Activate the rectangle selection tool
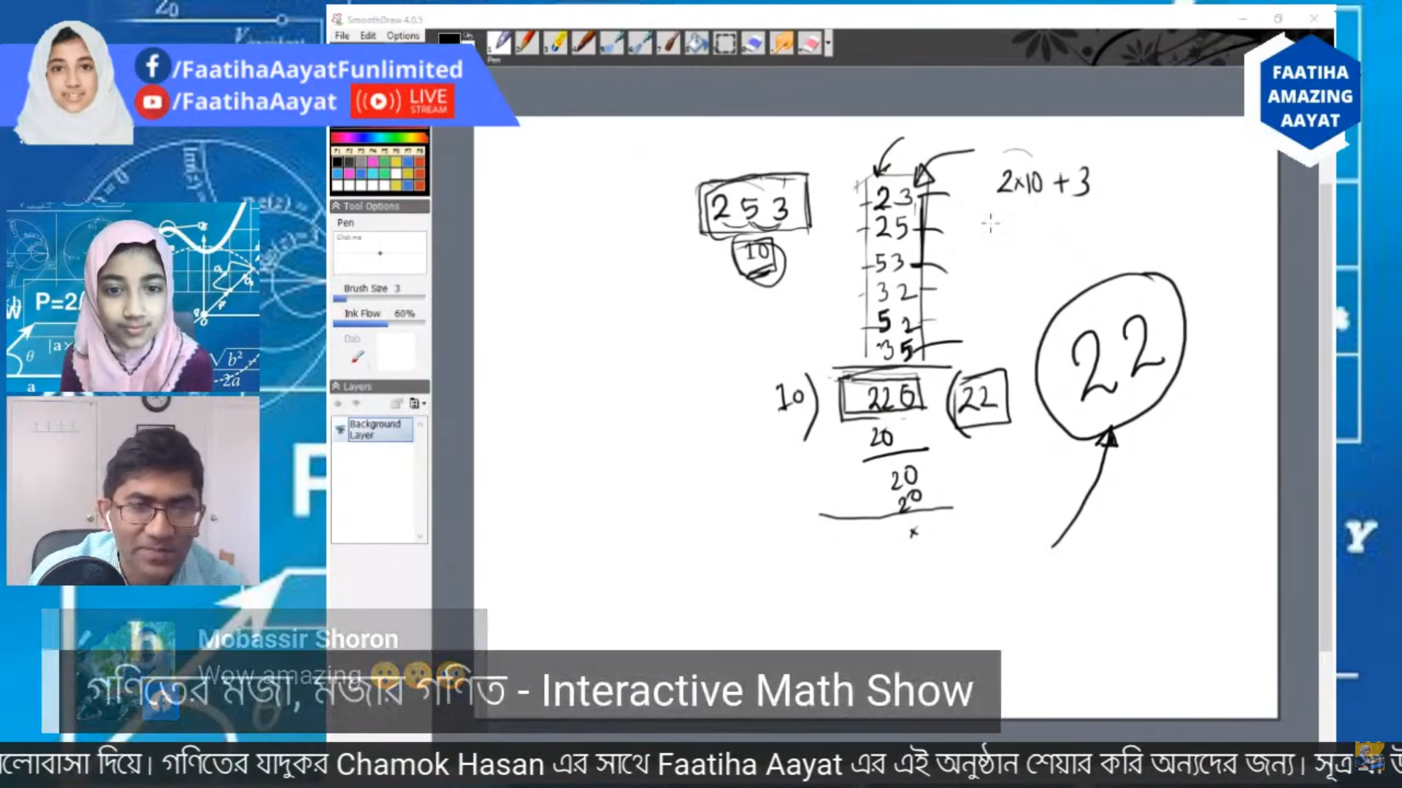The image size is (1402, 788). point(725,42)
